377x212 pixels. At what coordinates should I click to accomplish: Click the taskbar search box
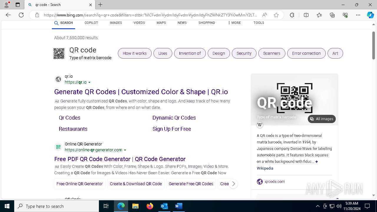click(57, 206)
